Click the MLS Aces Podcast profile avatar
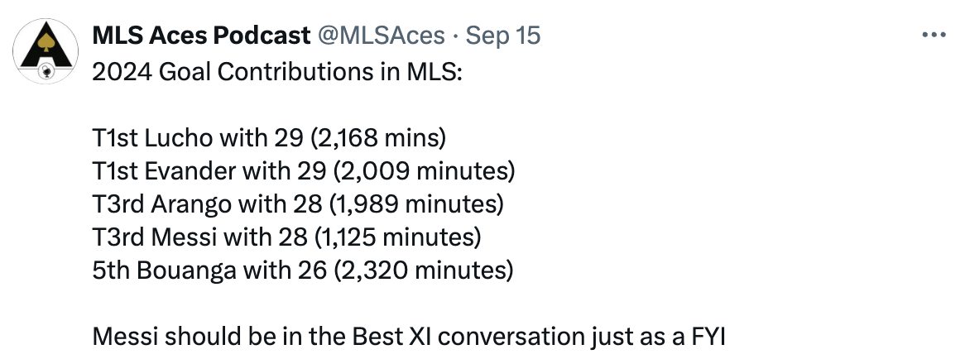This screenshot has height=359, width=965. pos(46,51)
